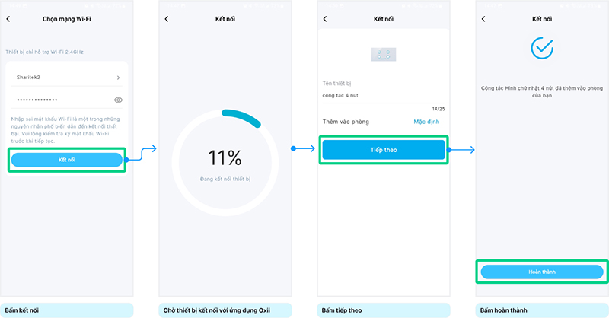Click the 4-button switch device image

[x=383, y=55]
